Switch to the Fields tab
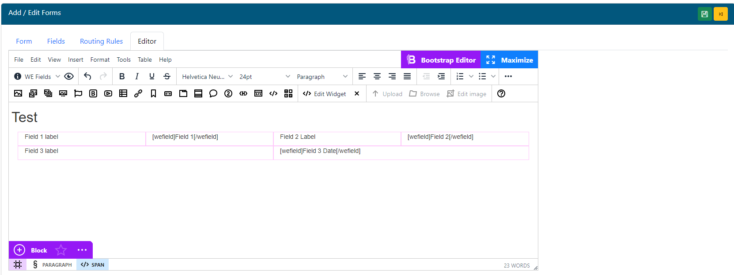Image resolution: width=734 pixels, height=275 pixels. tap(56, 41)
